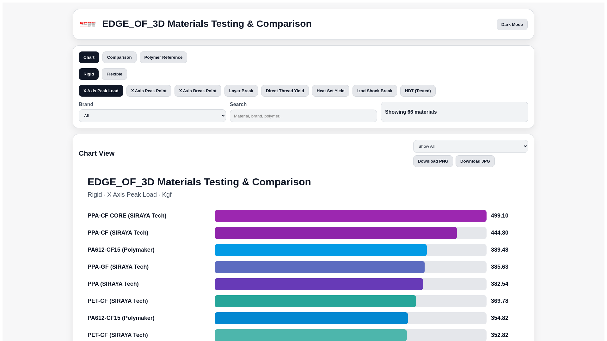
Task: Open the Show All dropdown
Action: (470, 146)
